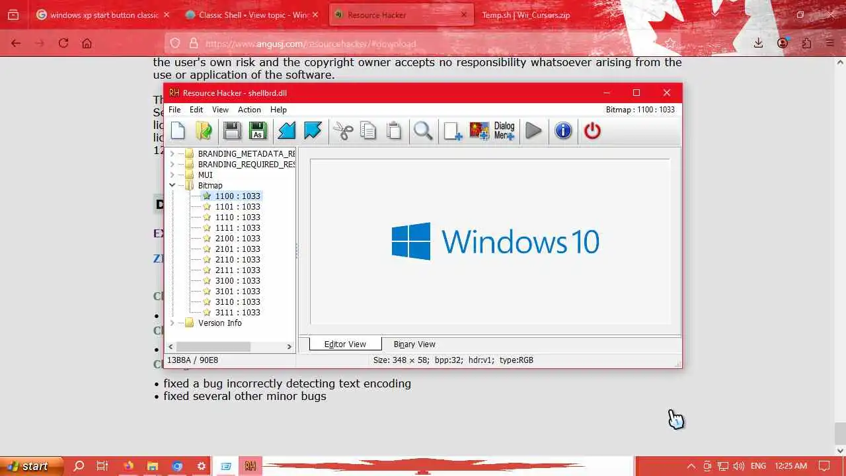The image size is (846, 476).
Task: Click the Add new blank resource icon
Action: point(453,131)
